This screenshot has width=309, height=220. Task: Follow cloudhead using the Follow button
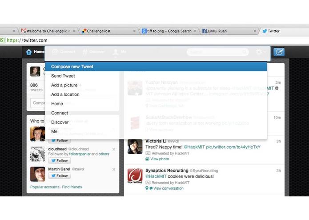59,161
